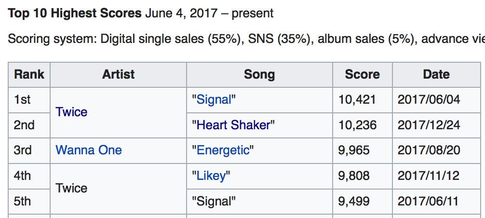Select the 10,236 score cell
This screenshot has height=218, width=485.
[357, 125]
